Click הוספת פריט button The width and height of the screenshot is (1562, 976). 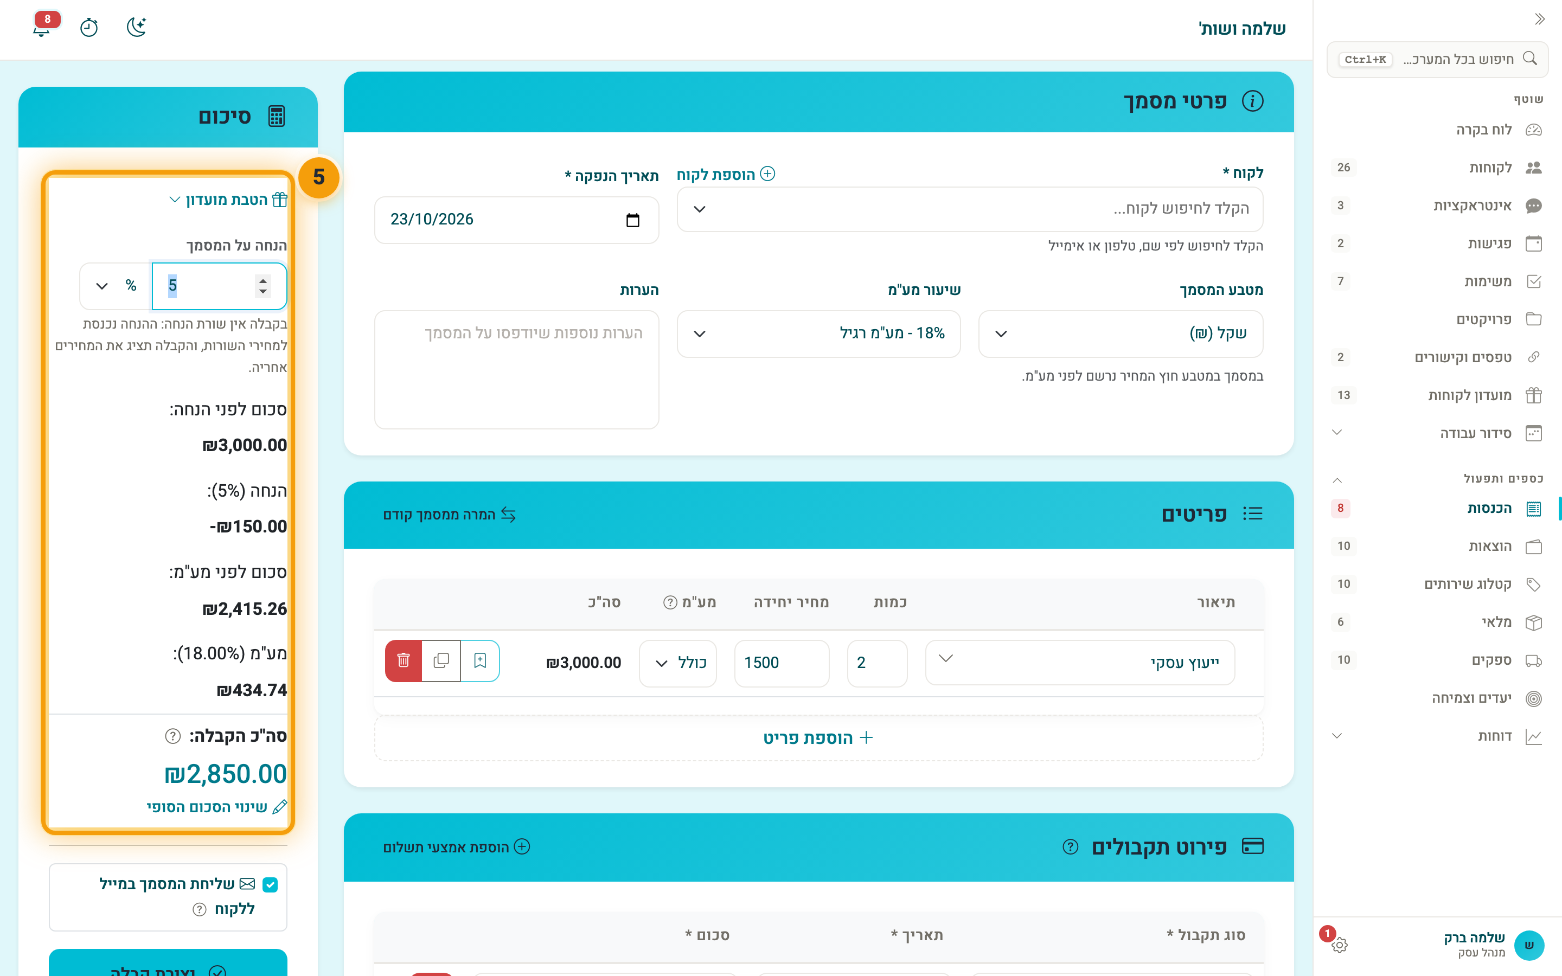pos(818,738)
